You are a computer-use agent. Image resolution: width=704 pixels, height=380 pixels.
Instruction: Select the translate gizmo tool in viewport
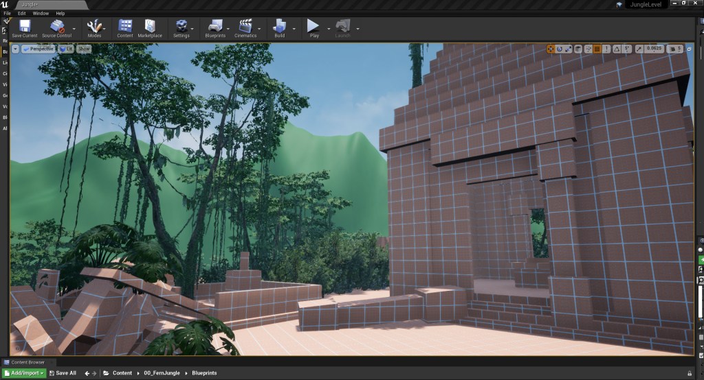click(551, 49)
